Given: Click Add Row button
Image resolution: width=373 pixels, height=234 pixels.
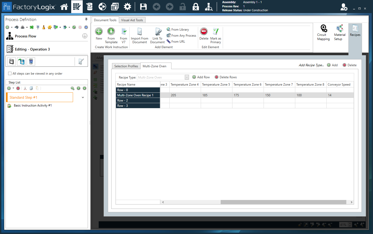Looking at the screenshot, I should coord(201,77).
